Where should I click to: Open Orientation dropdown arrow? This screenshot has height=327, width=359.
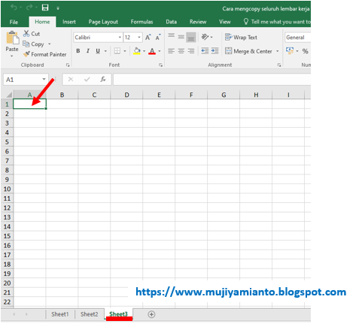(211, 37)
